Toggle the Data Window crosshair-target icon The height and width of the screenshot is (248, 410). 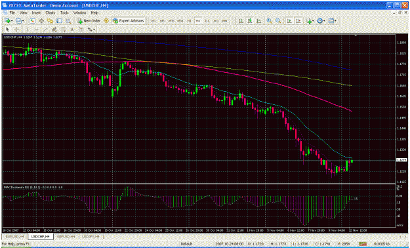point(41,21)
